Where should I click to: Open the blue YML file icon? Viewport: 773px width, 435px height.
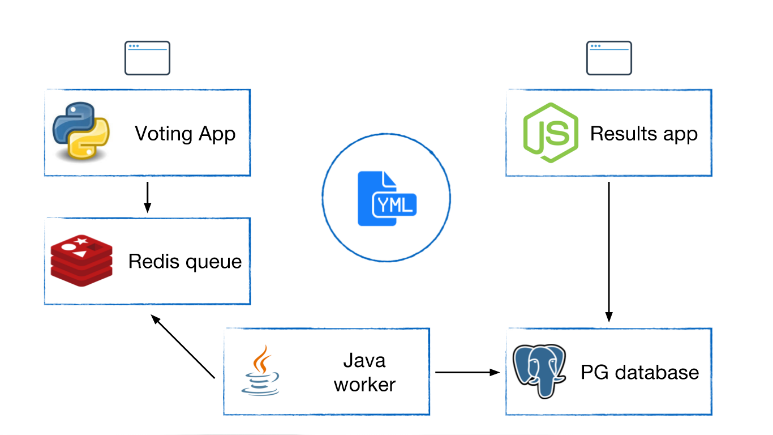point(386,199)
